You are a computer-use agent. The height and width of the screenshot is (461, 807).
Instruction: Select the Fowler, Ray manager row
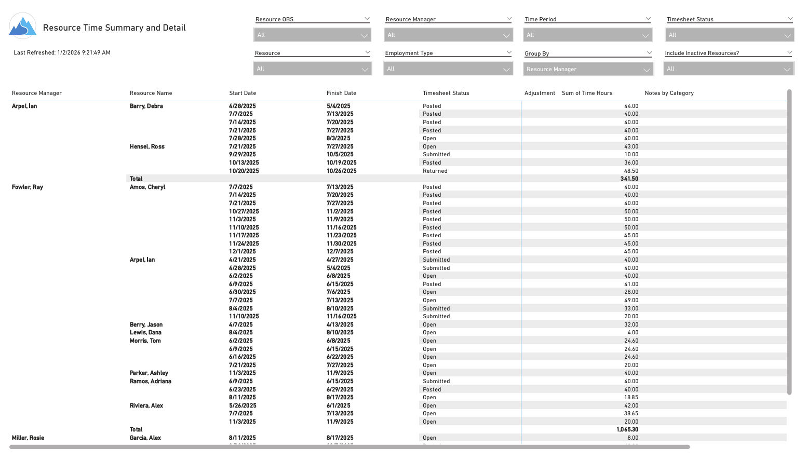click(x=28, y=187)
